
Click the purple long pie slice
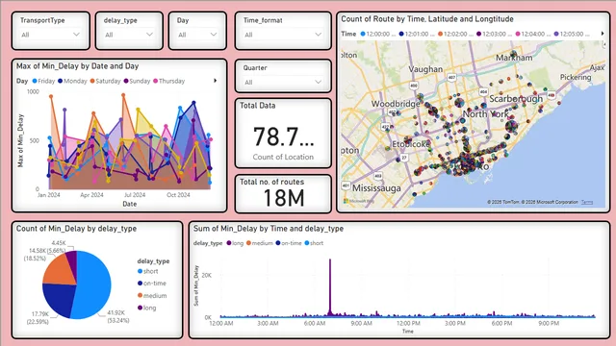click(71, 262)
